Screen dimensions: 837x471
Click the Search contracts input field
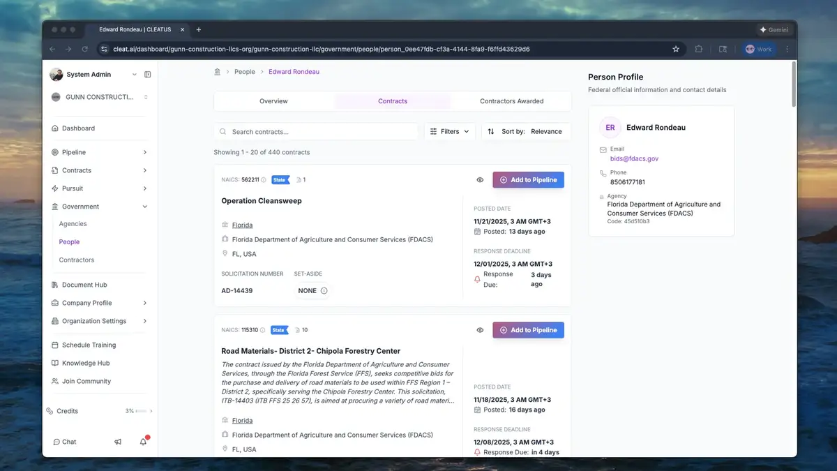pos(316,131)
